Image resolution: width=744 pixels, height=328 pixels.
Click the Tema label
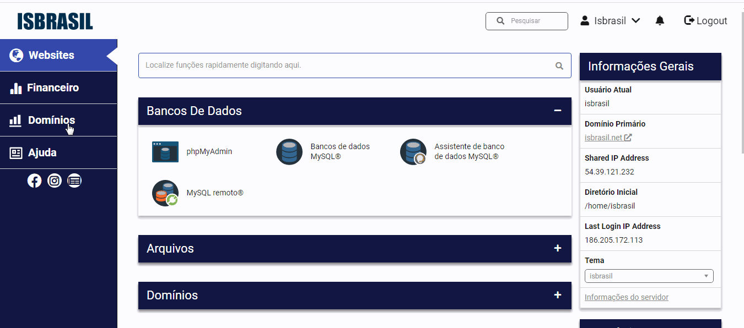coord(594,260)
